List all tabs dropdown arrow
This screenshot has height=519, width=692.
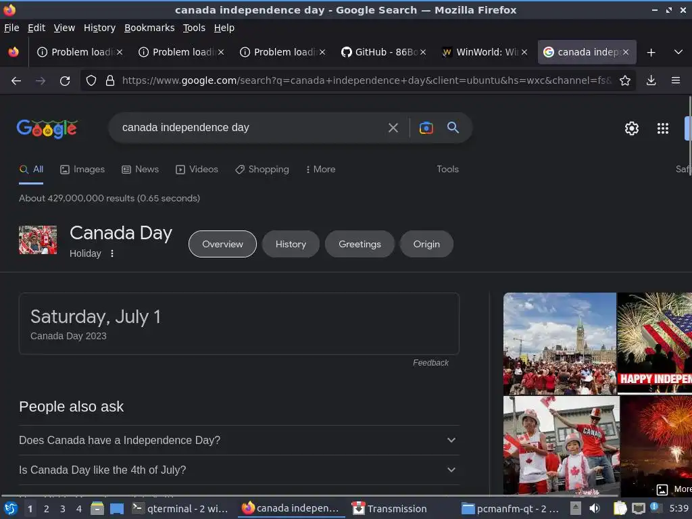point(678,52)
